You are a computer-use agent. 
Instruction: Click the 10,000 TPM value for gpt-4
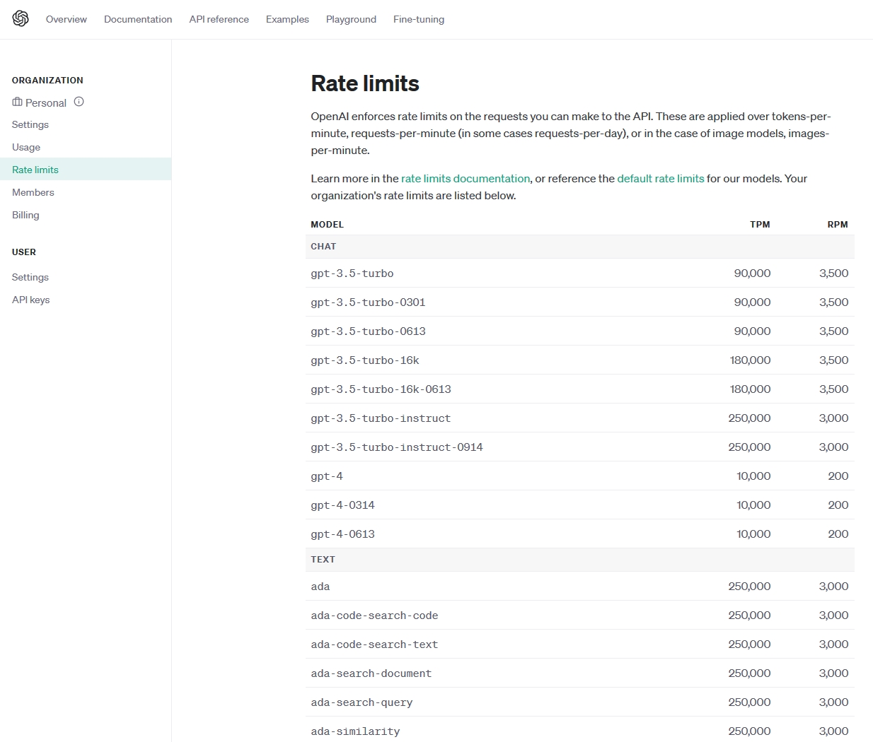coord(753,476)
